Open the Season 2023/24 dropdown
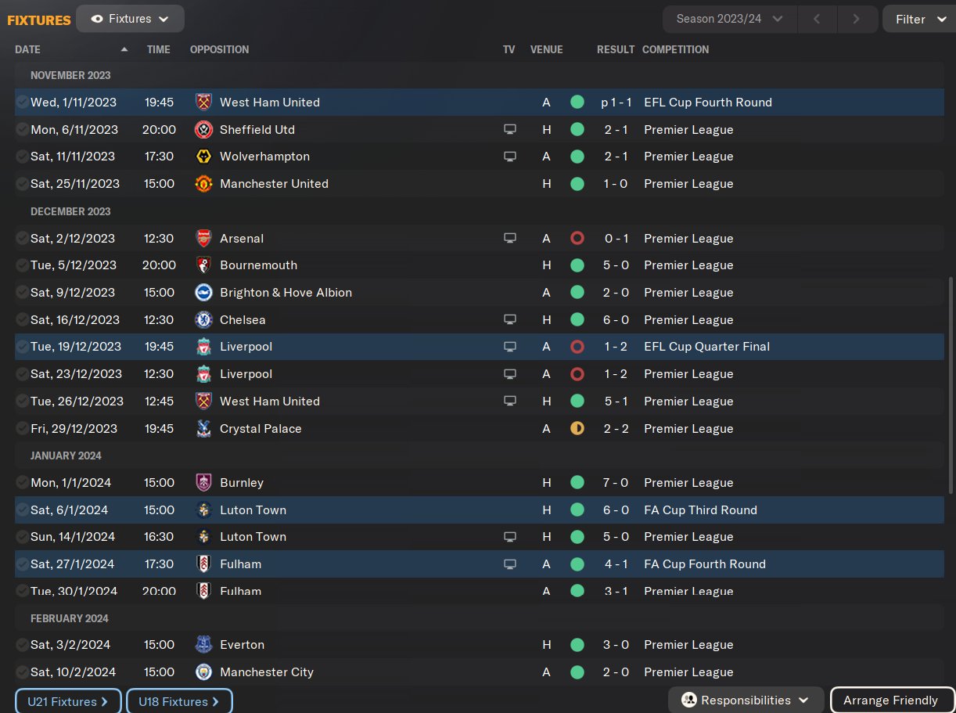956x713 pixels. coord(730,19)
